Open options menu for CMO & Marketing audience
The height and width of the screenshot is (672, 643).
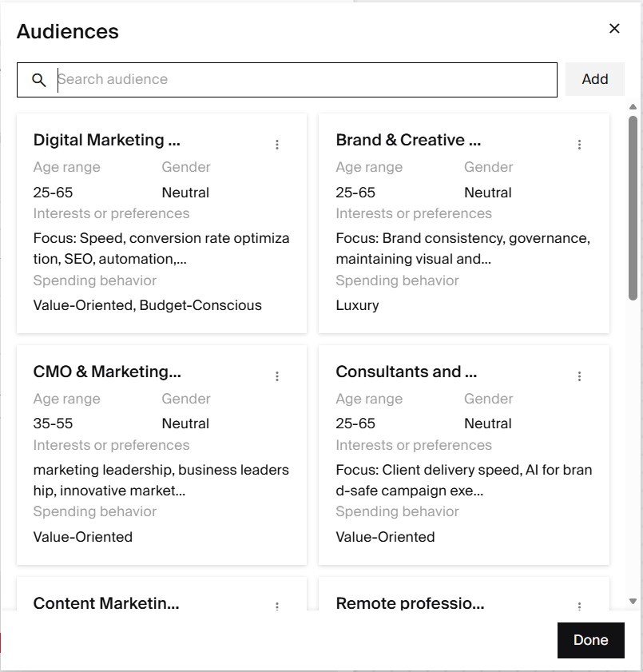coord(277,376)
